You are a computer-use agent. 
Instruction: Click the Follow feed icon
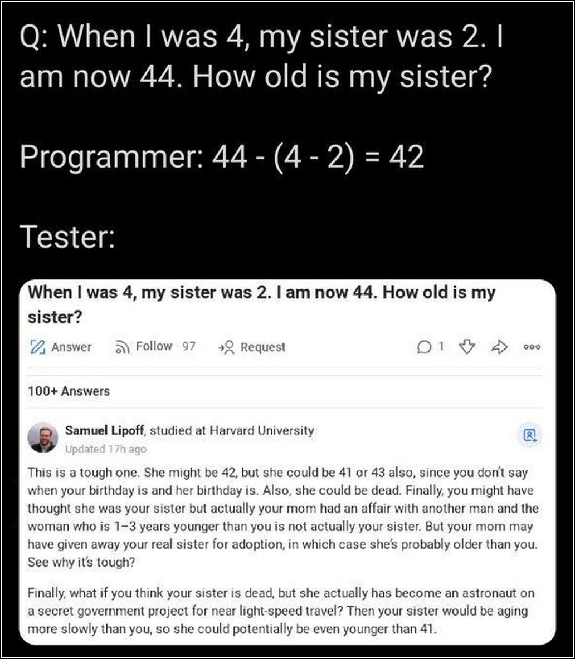click(x=121, y=347)
